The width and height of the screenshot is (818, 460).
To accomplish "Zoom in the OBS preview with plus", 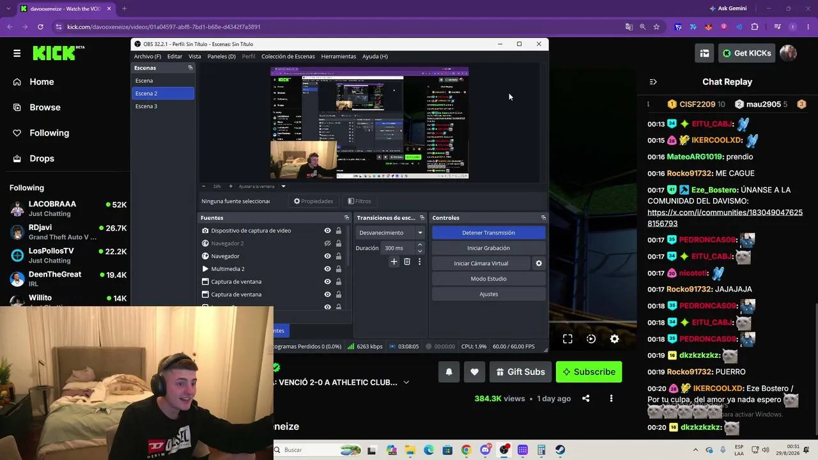I will click(231, 187).
